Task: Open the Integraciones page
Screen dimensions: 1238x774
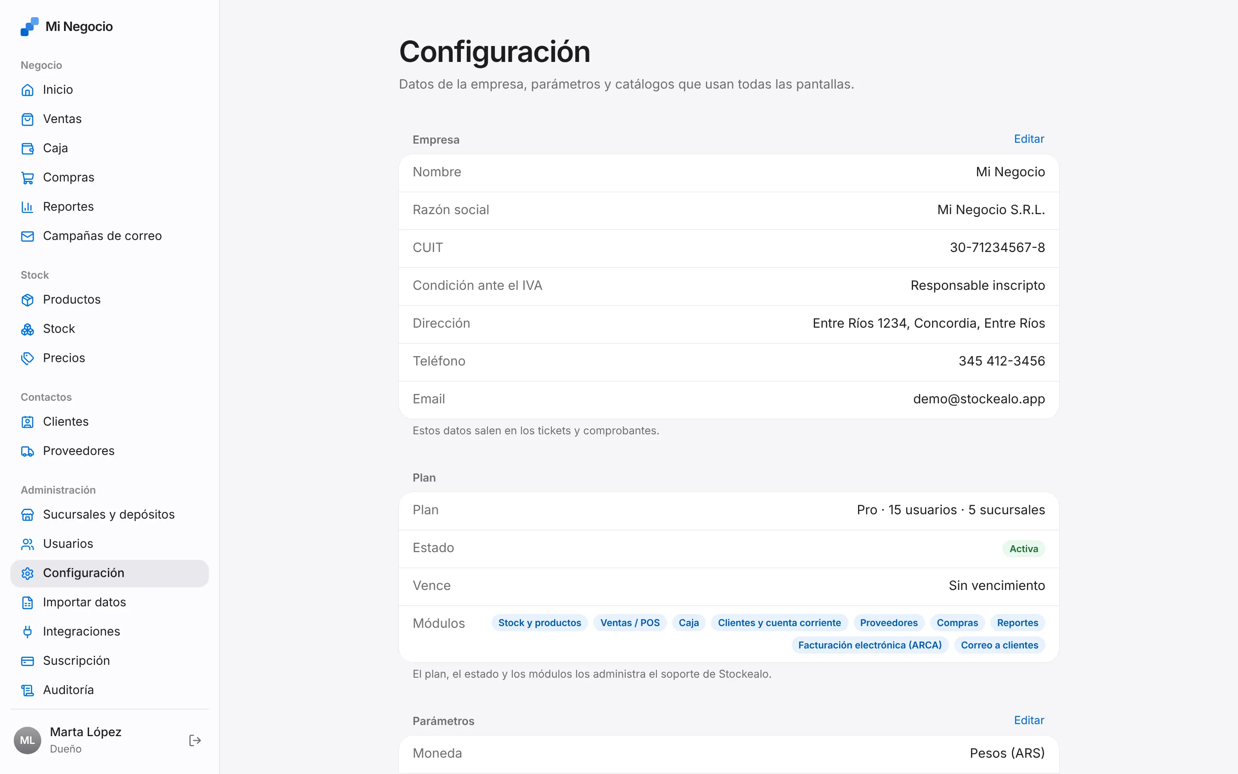Action: coord(110,632)
